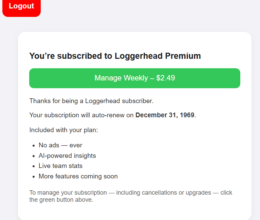
Task: Click bullet dot beside "AI-powered insights"
Action: (x=34, y=156)
